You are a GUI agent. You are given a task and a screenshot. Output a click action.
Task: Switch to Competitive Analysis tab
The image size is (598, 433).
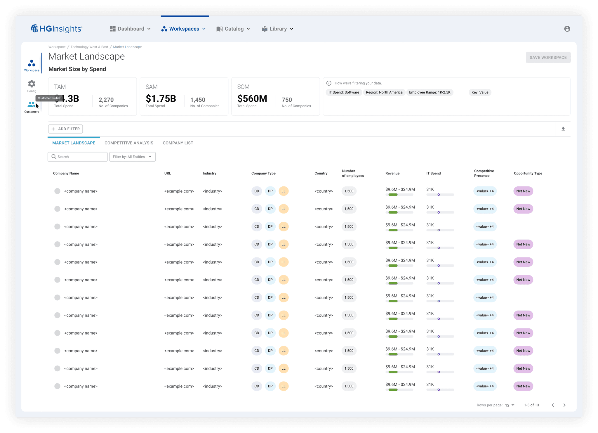129,143
